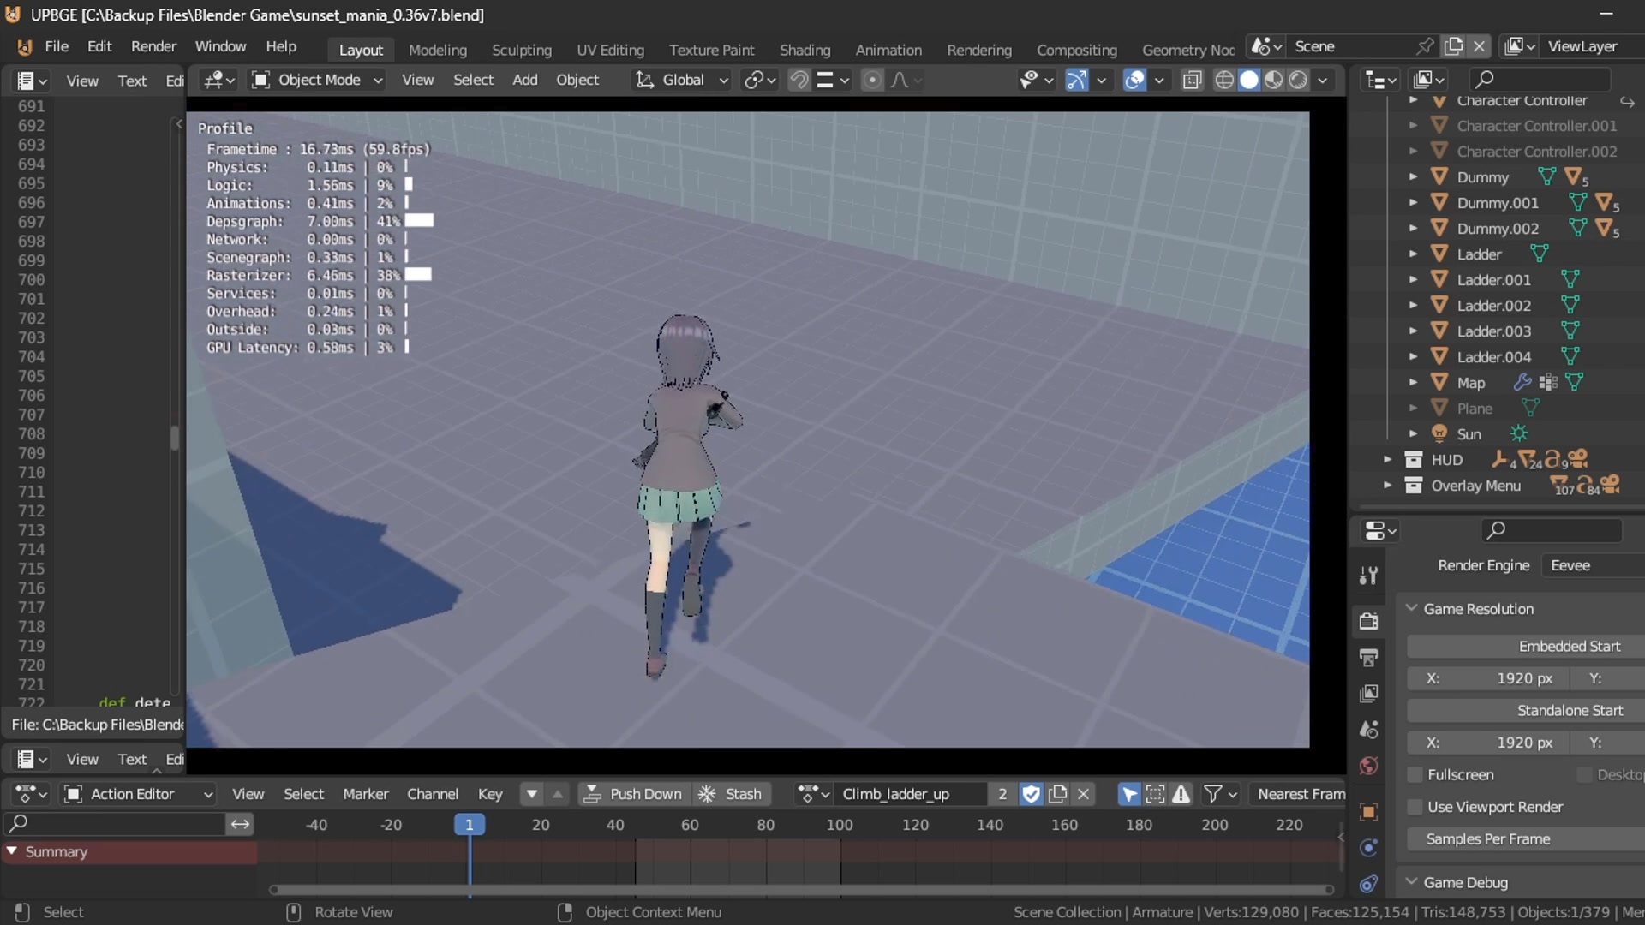Toggle only show selected in Action Editor
The image size is (1645, 925).
coord(1129,794)
